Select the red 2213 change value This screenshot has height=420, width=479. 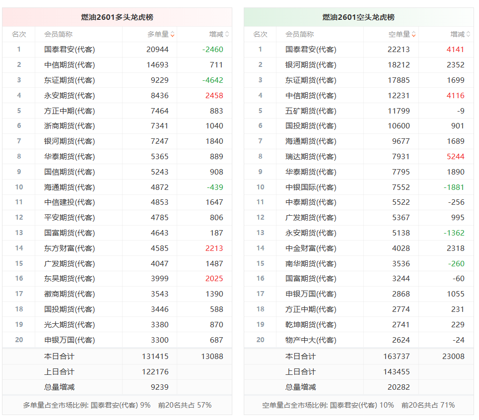tap(214, 248)
